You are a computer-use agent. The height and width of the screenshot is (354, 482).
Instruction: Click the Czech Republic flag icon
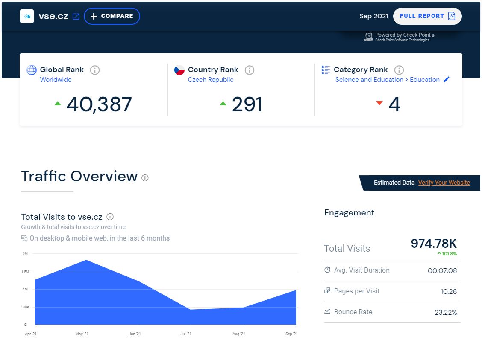coord(179,70)
